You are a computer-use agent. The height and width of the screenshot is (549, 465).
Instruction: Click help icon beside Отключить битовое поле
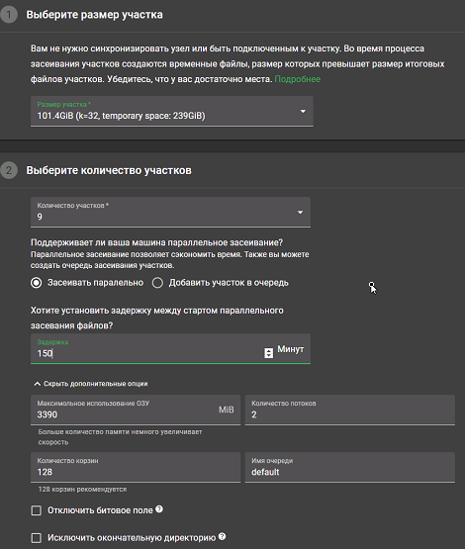coord(159,509)
